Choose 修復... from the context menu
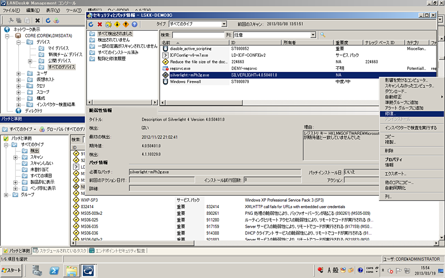This screenshot has height=278, width=445. point(412,114)
